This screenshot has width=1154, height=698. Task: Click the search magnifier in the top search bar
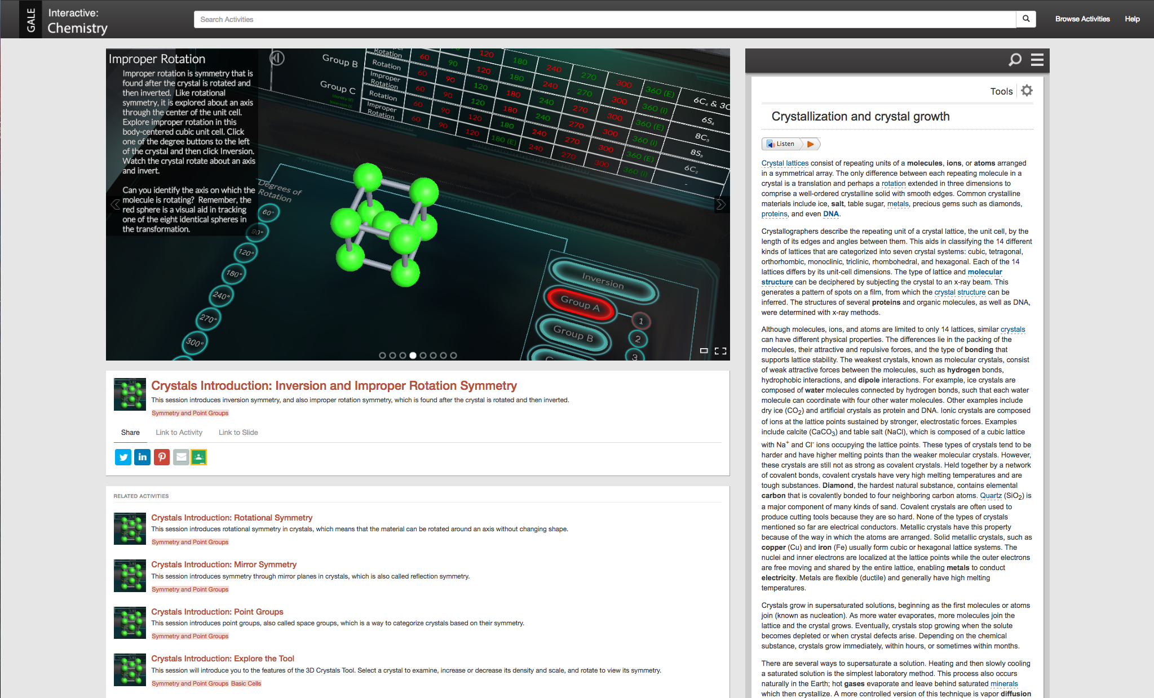click(x=1026, y=19)
